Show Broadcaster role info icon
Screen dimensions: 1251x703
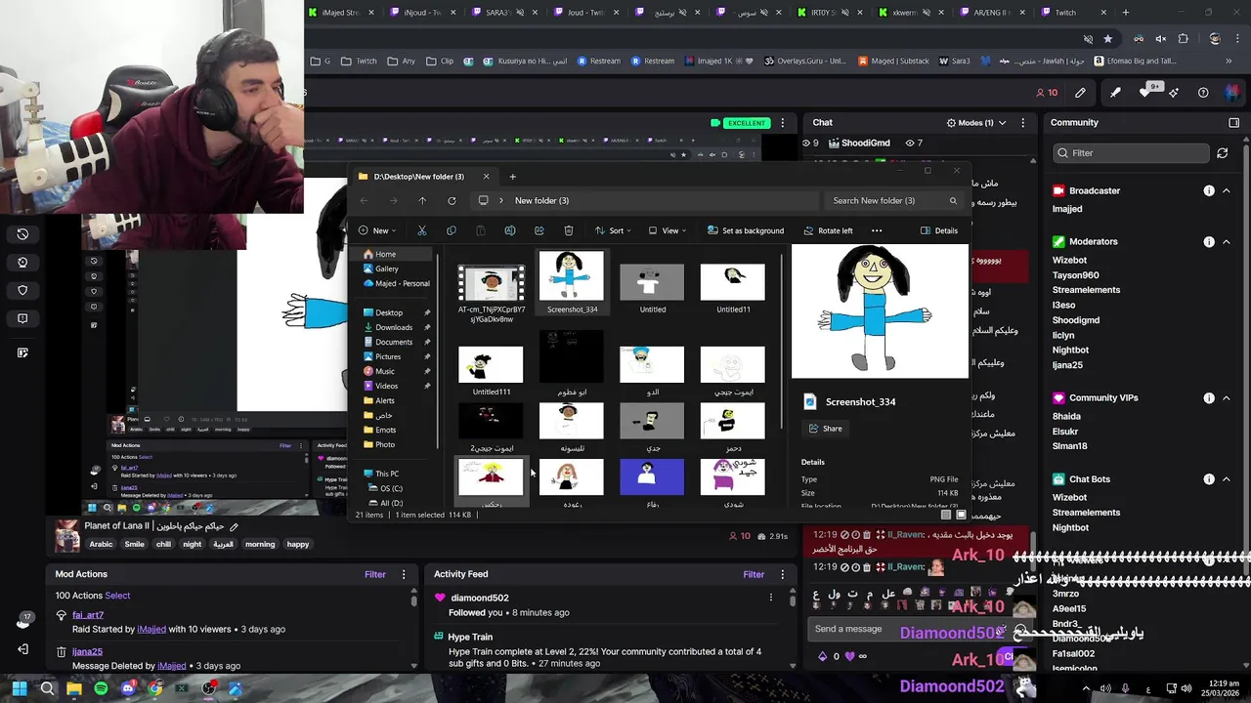coord(1209,190)
